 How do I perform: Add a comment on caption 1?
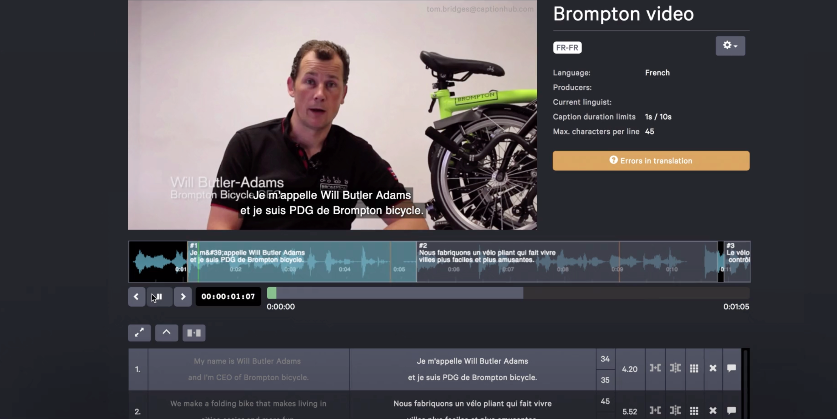pos(731,368)
